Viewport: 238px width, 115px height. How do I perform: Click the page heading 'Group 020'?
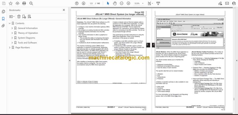click(x=139, y=12)
